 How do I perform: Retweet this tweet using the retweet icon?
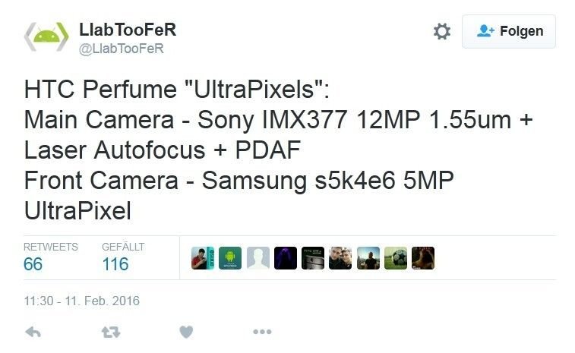pos(111,332)
